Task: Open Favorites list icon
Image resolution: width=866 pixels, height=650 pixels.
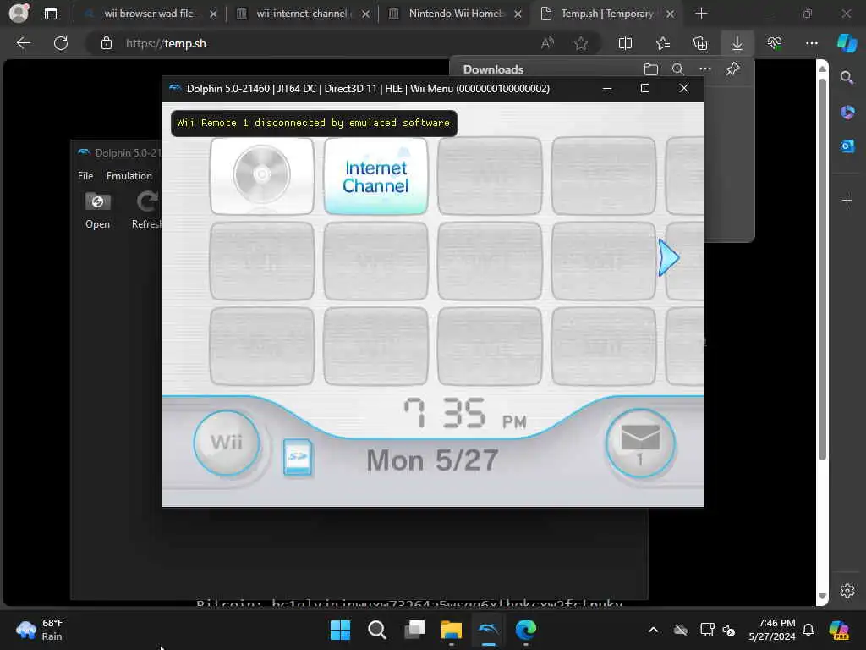Action: (663, 43)
